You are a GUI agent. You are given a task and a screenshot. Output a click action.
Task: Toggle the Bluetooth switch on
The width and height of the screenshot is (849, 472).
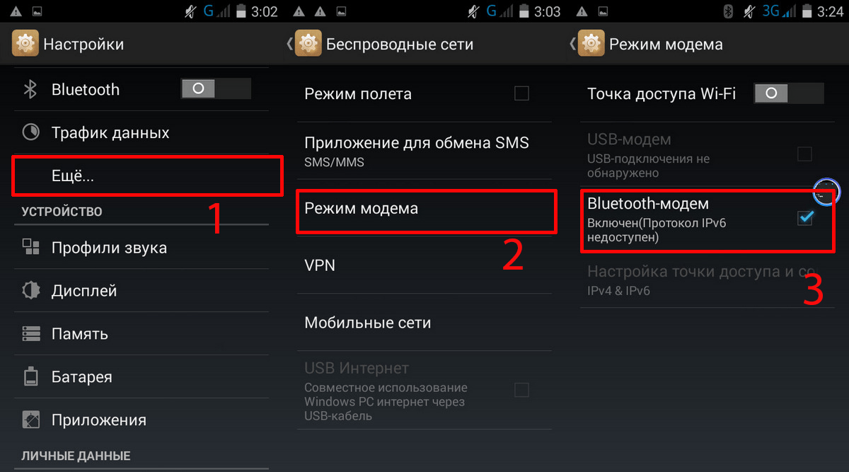point(216,88)
